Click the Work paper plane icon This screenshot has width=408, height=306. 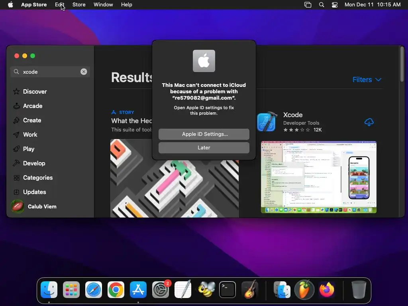tap(16, 135)
